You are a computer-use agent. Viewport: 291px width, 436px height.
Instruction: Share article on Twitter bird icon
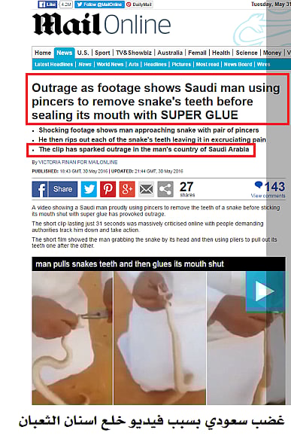(89, 189)
